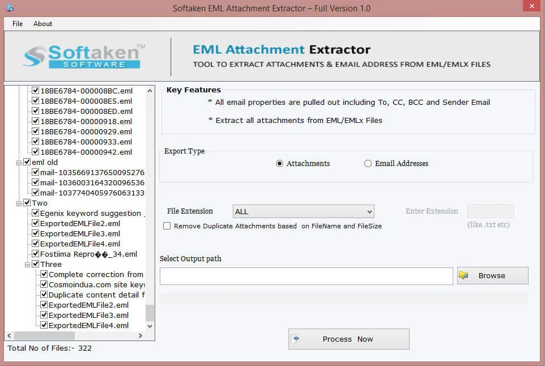Select ExportedEMLFile3.eml under Three folder
The height and width of the screenshot is (366, 545).
click(x=88, y=315)
